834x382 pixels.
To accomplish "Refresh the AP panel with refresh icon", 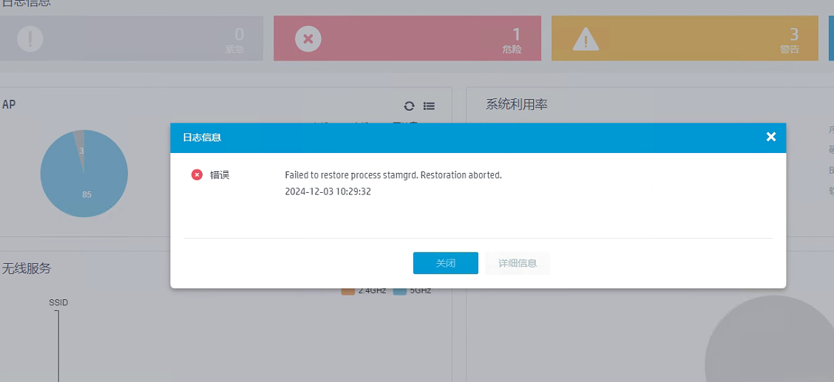I will click(x=409, y=106).
